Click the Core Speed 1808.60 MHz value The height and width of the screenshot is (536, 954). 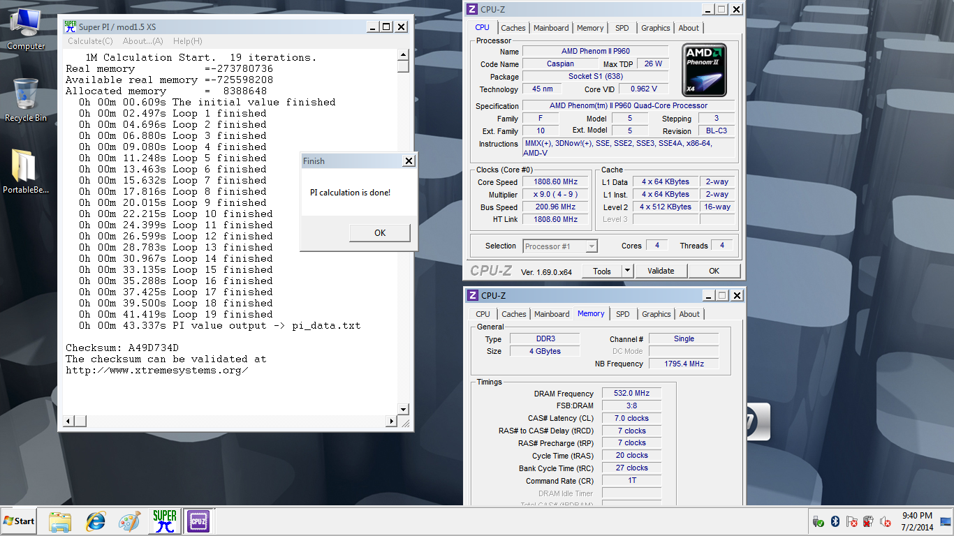point(555,181)
